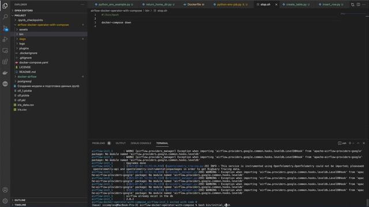Switch to return_home_dir.py tab
This screenshot has height=207, width=369.
coord(158,5)
